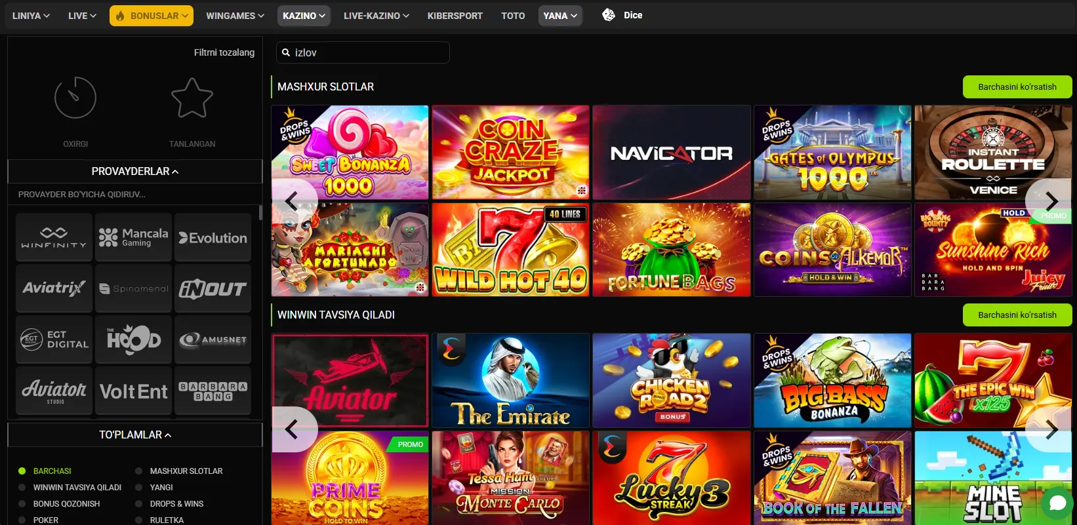
Task: Launch the Lucky Streak 3 slot
Action: coord(672,478)
